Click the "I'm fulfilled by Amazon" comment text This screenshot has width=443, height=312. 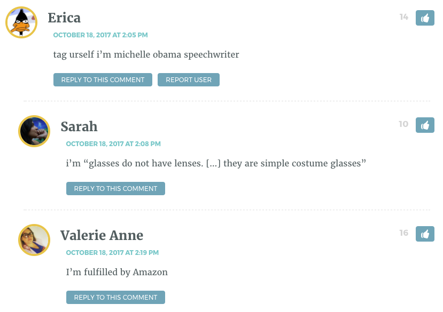pyautogui.click(x=116, y=272)
